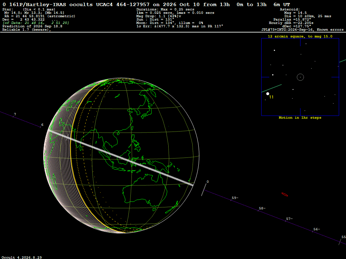Click the green of Date coordinates text
The image size is (346, 259).
tap(36, 23)
